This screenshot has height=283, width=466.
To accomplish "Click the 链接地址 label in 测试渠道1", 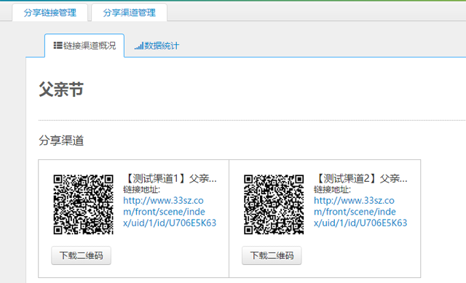I will click(141, 189).
